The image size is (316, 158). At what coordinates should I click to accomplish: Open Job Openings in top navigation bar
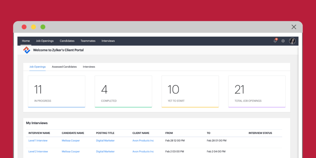point(45,41)
